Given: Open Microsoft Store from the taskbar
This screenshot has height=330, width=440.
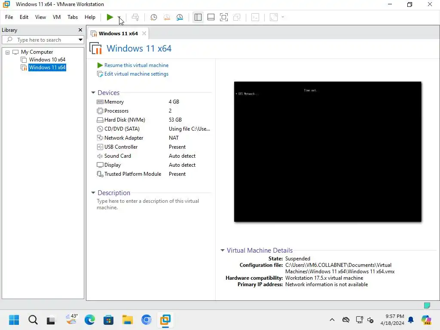Looking at the screenshot, I should [x=108, y=320].
